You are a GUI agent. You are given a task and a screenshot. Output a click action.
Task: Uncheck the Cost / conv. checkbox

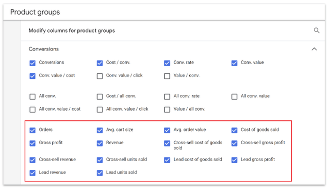tap(100, 63)
